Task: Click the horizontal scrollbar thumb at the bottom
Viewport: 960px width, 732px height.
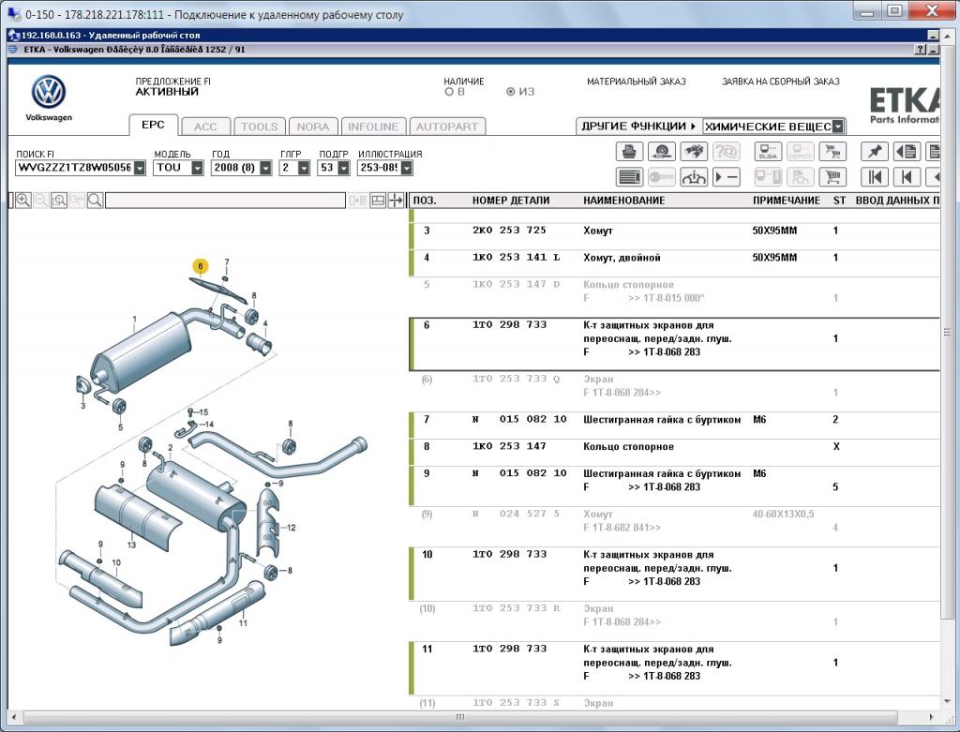Action: click(459, 717)
